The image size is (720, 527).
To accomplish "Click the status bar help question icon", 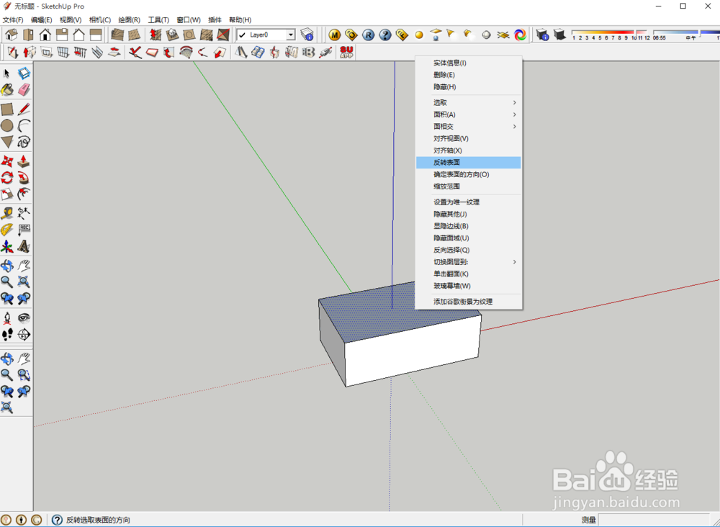I will click(x=57, y=520).
